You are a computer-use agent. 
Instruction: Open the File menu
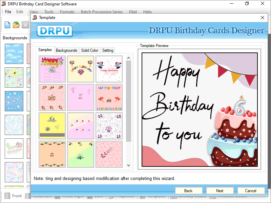coord(8,12)
